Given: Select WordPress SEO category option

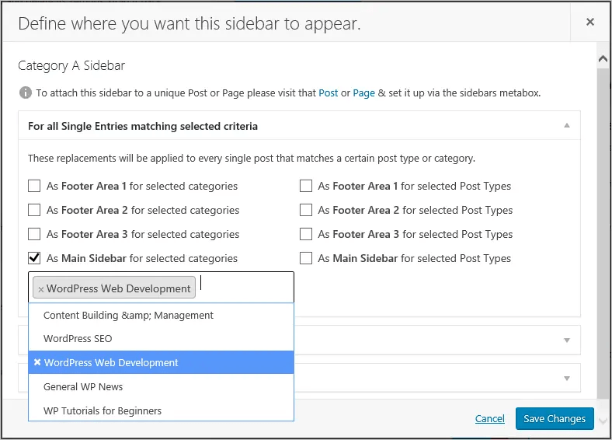Looking at the screenshot, I should [161, 338].
